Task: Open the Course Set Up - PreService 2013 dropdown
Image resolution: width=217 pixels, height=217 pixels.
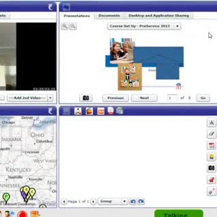Action: [x=144, y=26]
